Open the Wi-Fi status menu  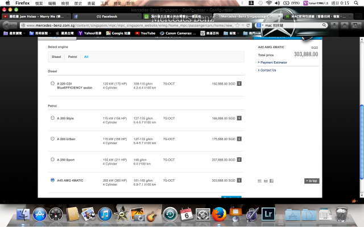269,3
